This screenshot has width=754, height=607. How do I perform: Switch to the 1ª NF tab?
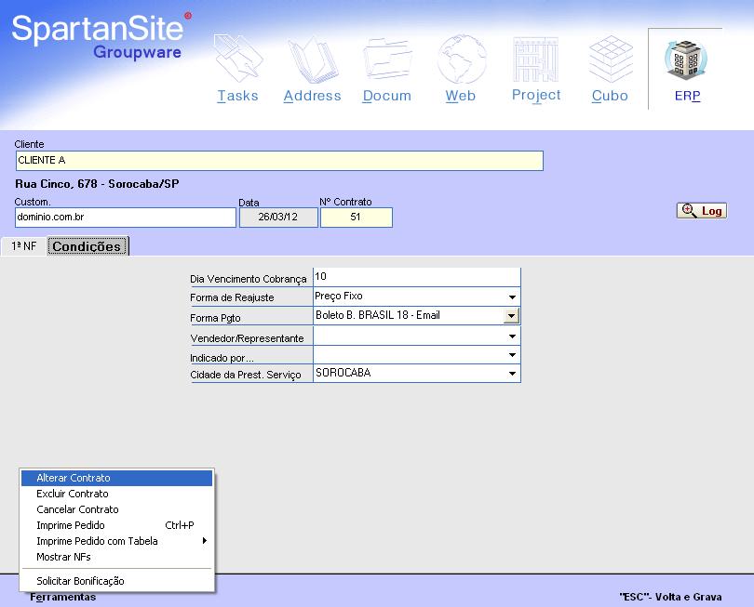click(23, 246)
